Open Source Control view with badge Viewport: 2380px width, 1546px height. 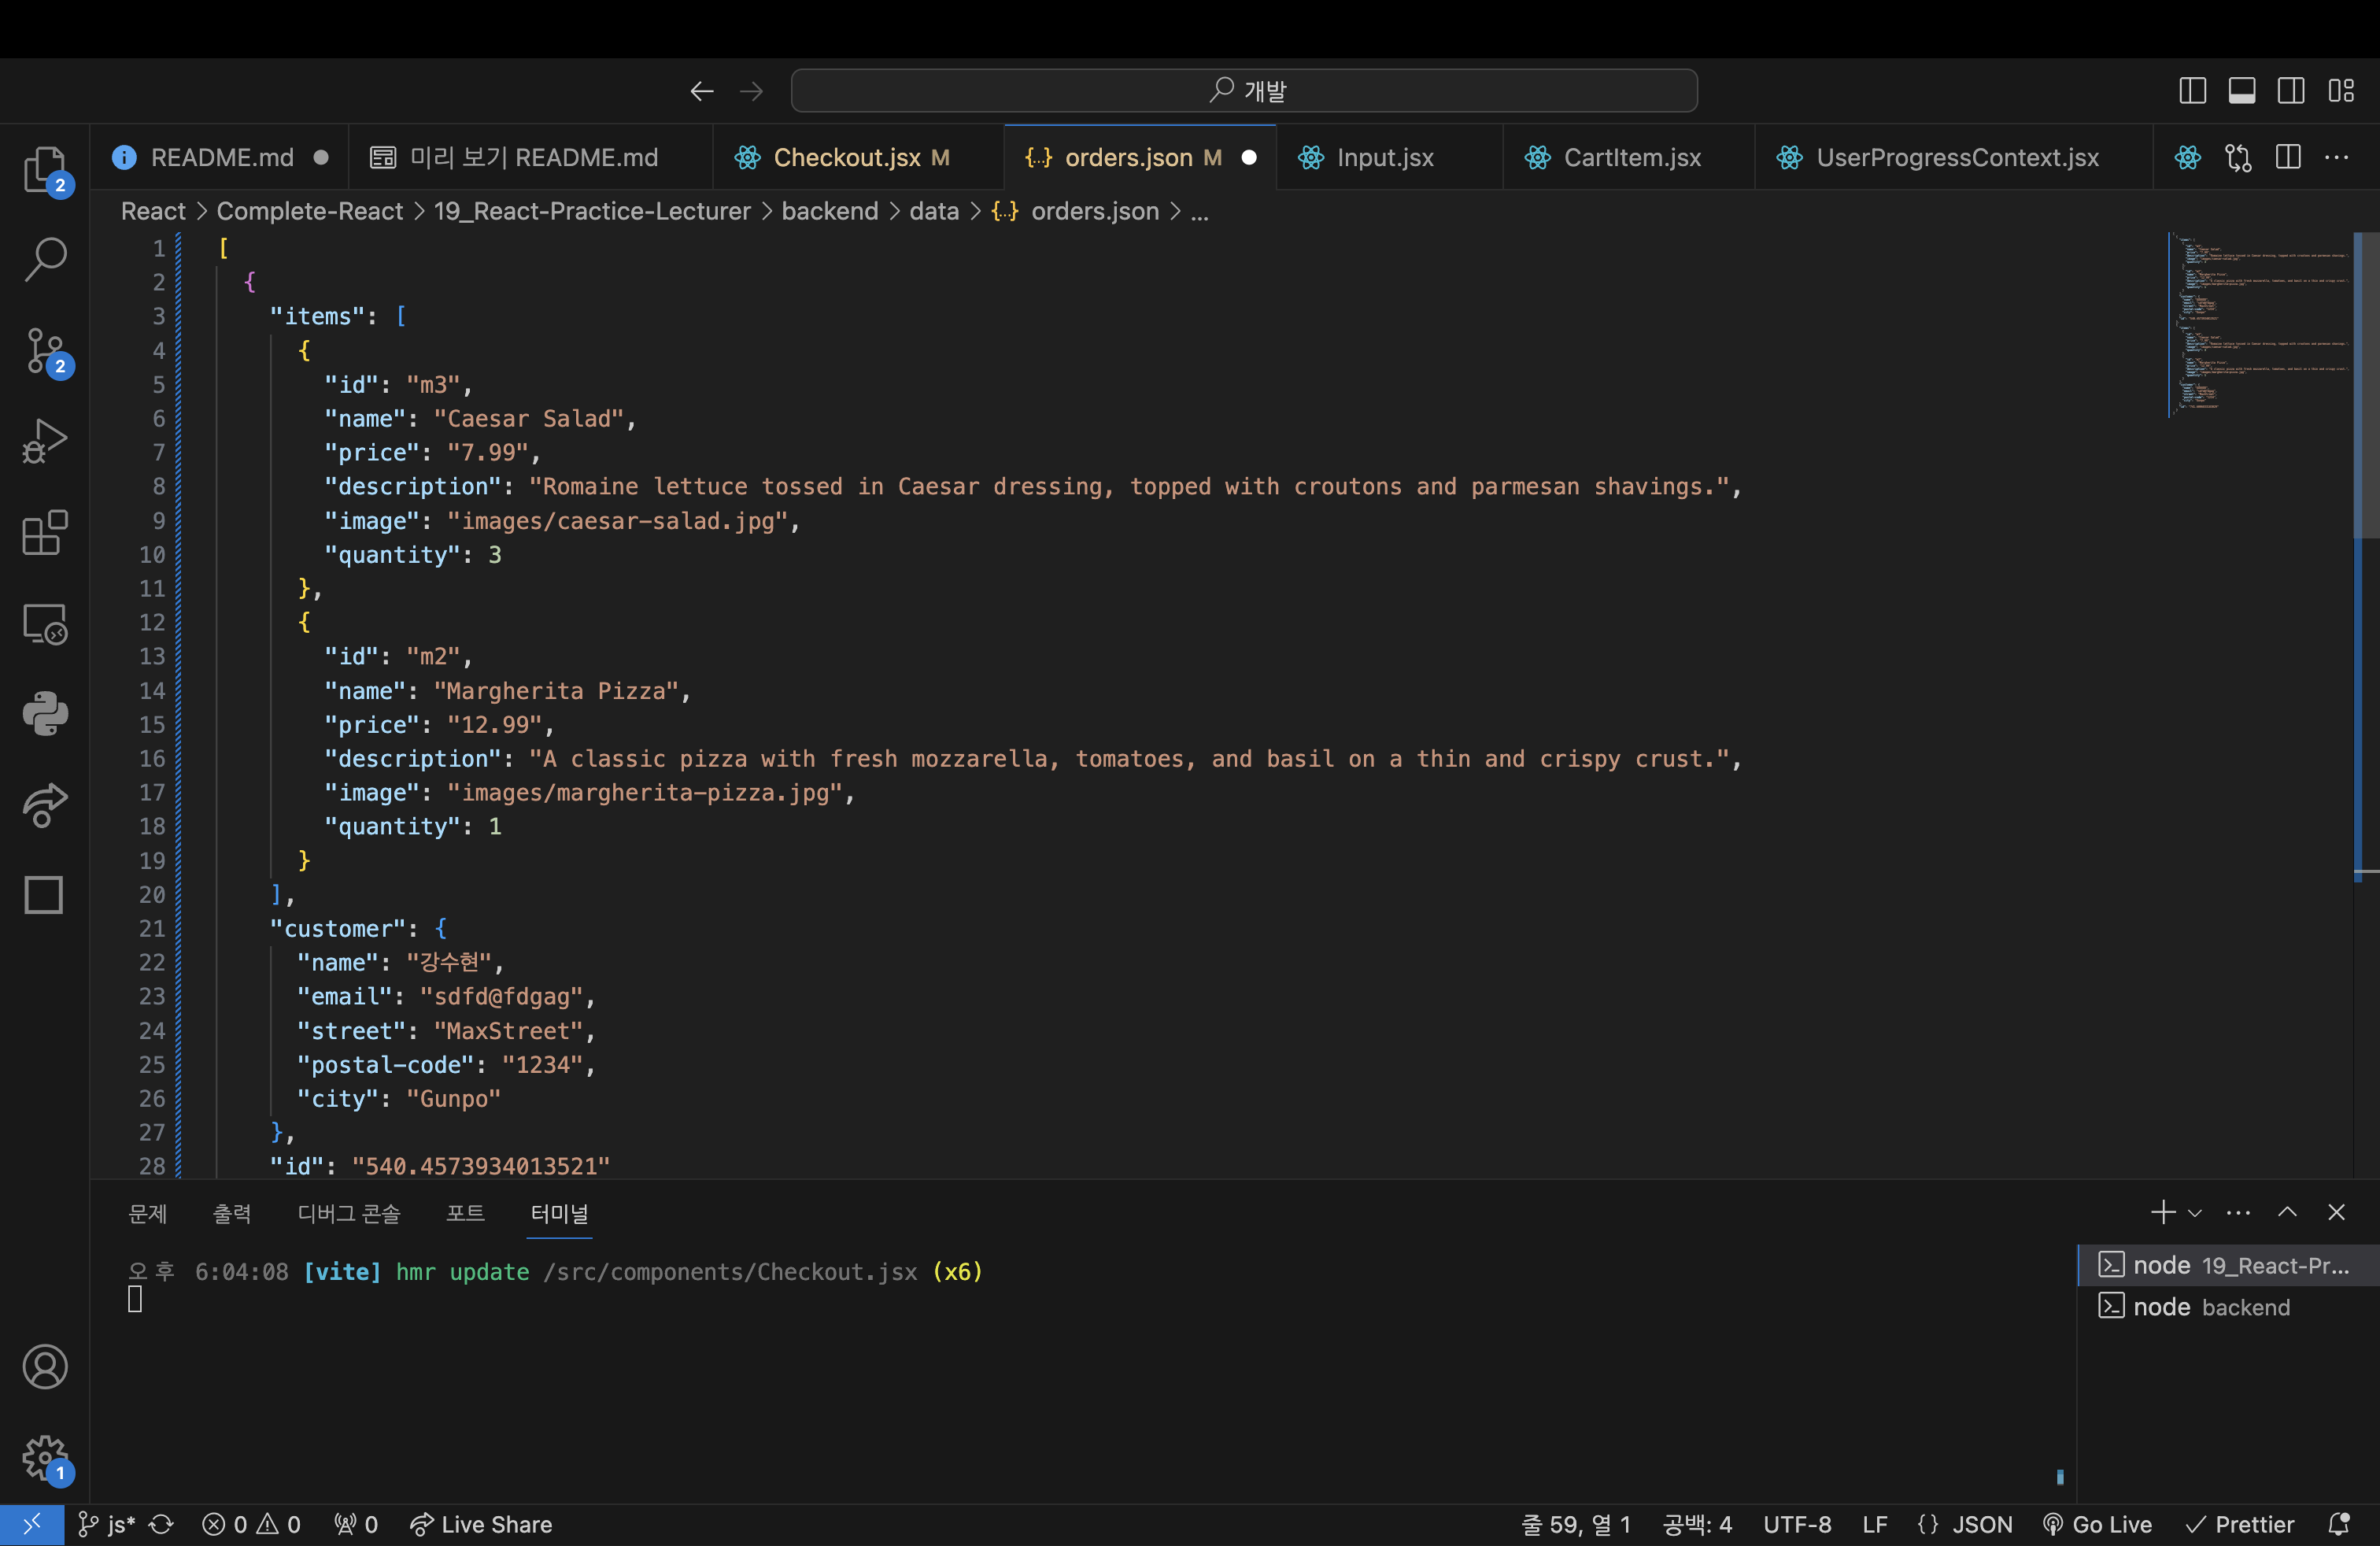click(x=44, y=350)
